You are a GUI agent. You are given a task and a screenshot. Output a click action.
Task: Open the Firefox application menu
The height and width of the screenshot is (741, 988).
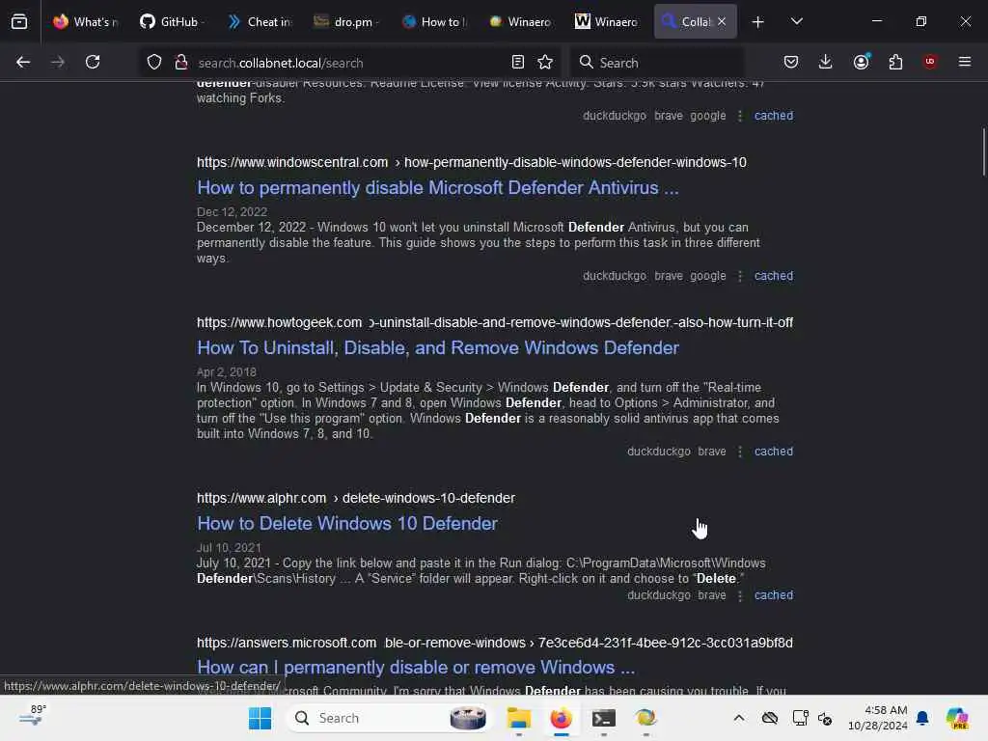click(x=965, y=62)
